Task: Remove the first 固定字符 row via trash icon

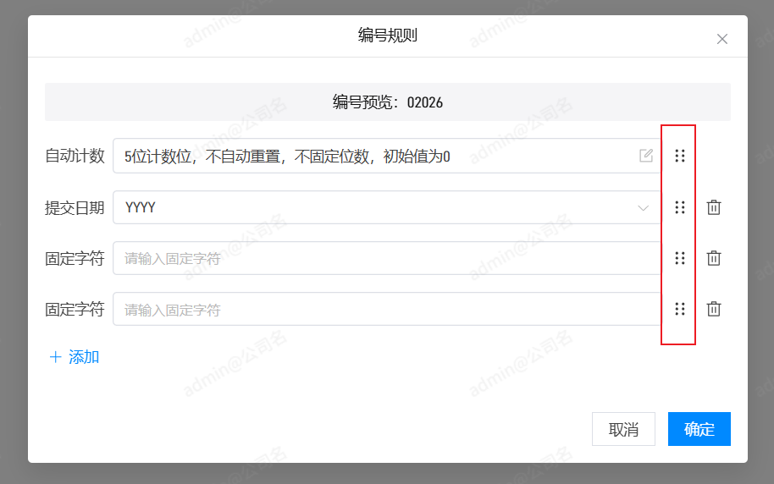Action: tap(714, 258)
